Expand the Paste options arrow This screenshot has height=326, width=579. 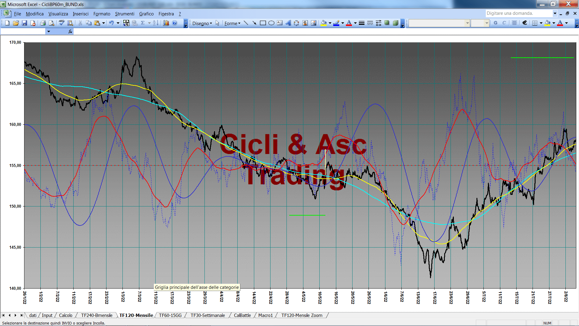click(x=103, y=23)
